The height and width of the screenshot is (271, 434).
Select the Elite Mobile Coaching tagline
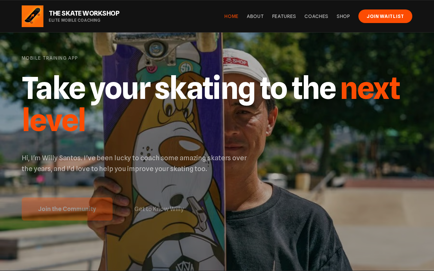click(x=75, y=20)
